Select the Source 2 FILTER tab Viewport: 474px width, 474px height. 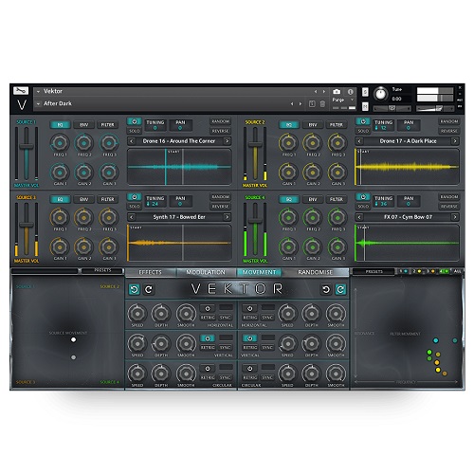tap(337, 125)
